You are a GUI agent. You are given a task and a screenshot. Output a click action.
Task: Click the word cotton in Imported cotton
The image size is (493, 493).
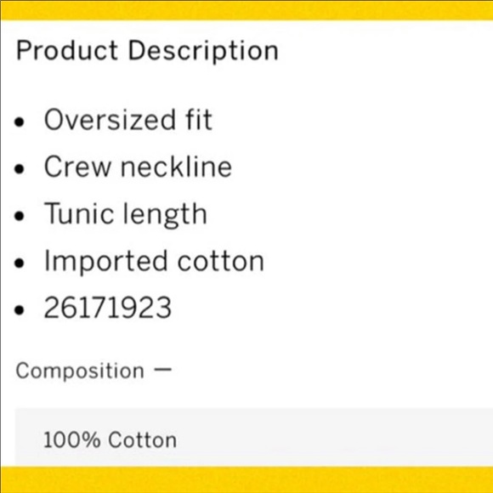pos(221,262)
